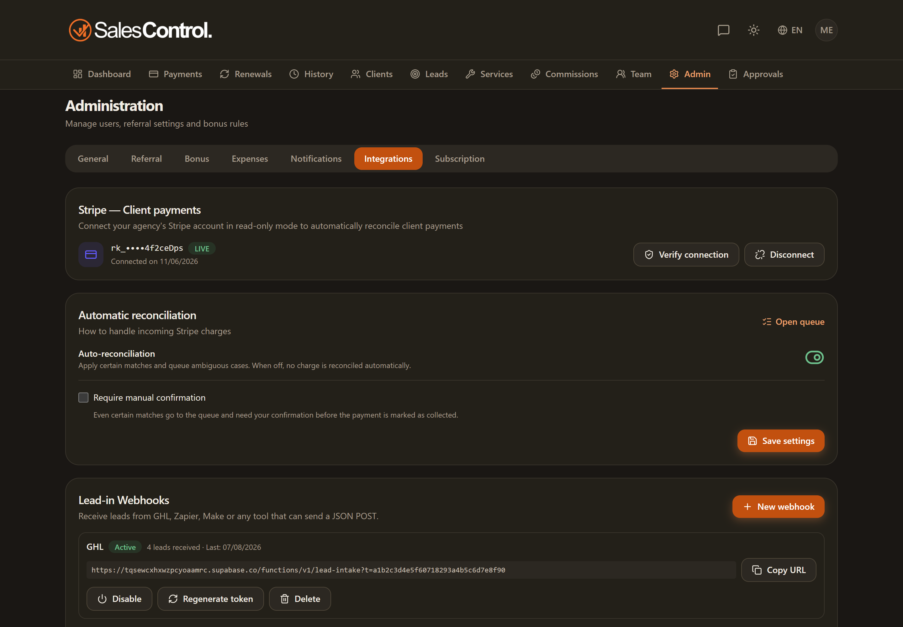Delete the GHL webhook

pyautogui.click(x=299, y=599)
